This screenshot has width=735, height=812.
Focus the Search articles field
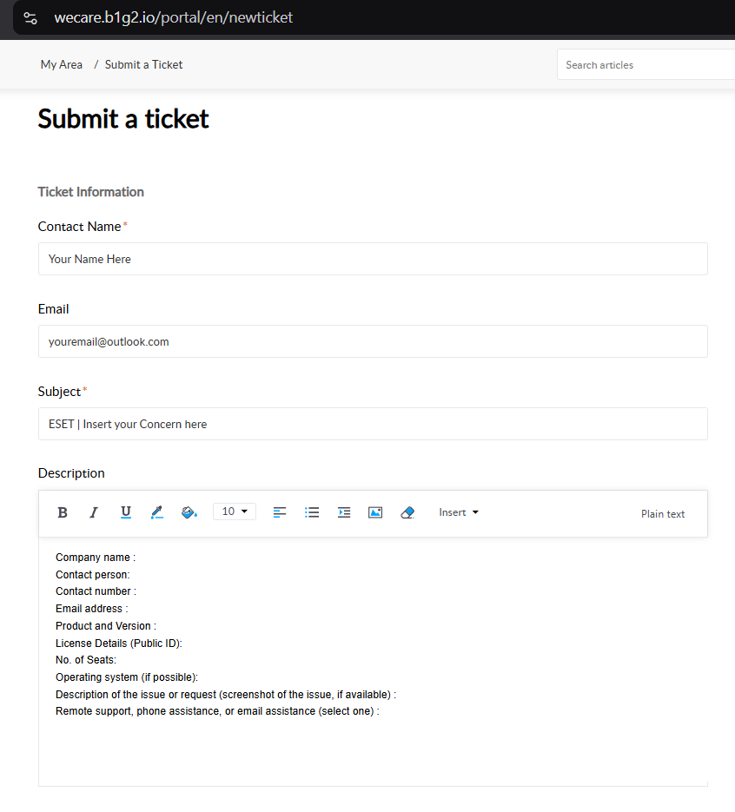pyautogui.click(x=646, y=65)
